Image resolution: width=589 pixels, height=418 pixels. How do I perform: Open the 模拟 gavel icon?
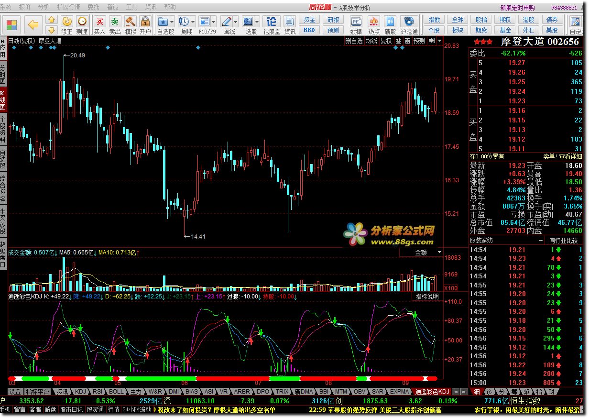point(130,21)
